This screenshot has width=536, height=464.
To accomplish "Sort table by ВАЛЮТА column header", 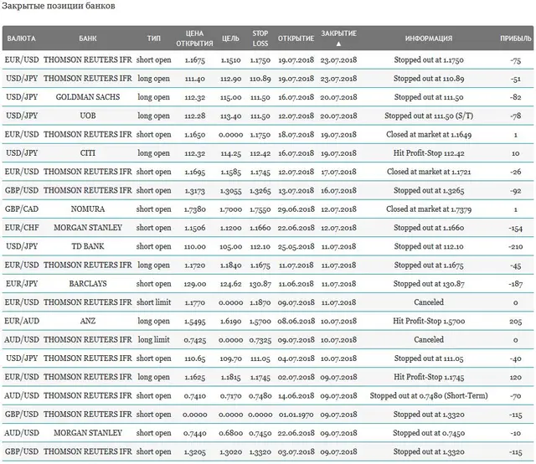I will coord(21,39).
